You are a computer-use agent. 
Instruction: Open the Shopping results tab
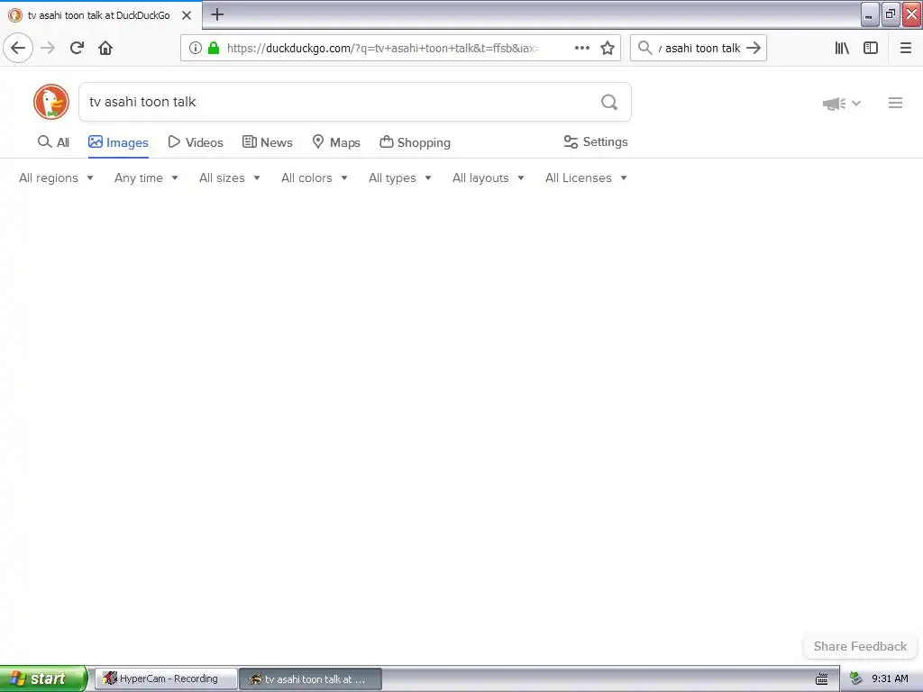(415, 142)
